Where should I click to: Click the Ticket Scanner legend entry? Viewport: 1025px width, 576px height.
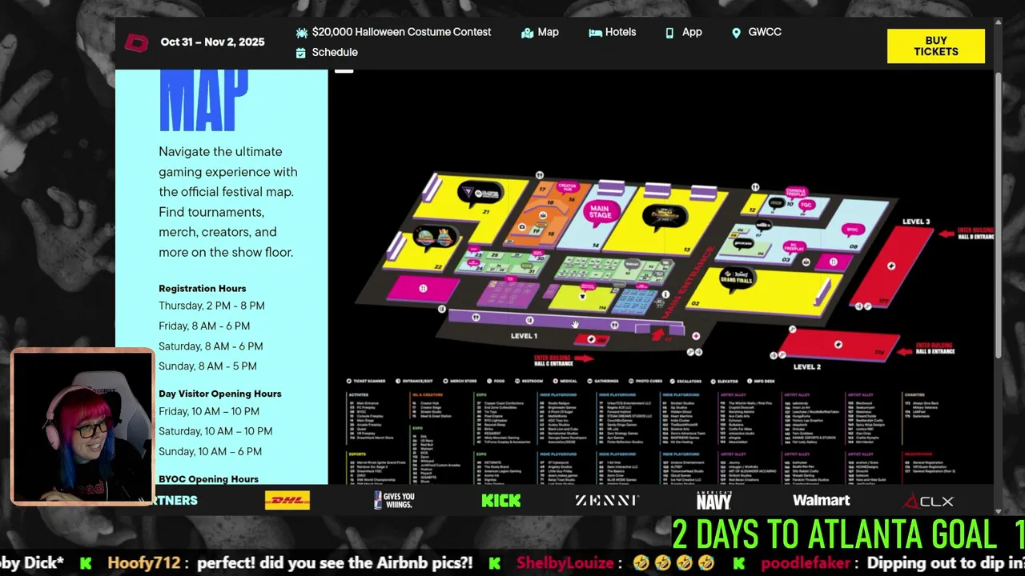[367, 381]
